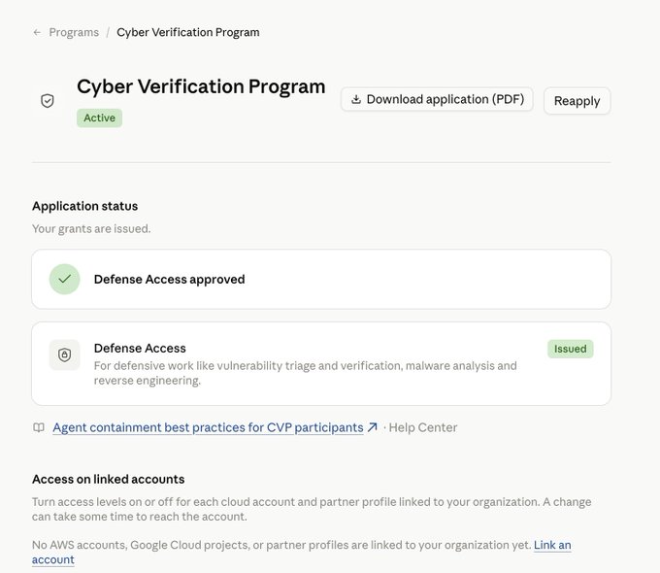
Task: Click the shield check program icon
Action: 48,101
